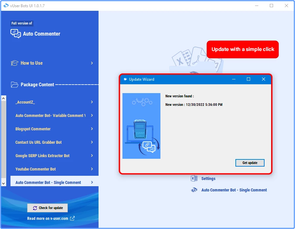Expand the Blogspot Commenter arrow
The image size is (295, 229).
92,129
